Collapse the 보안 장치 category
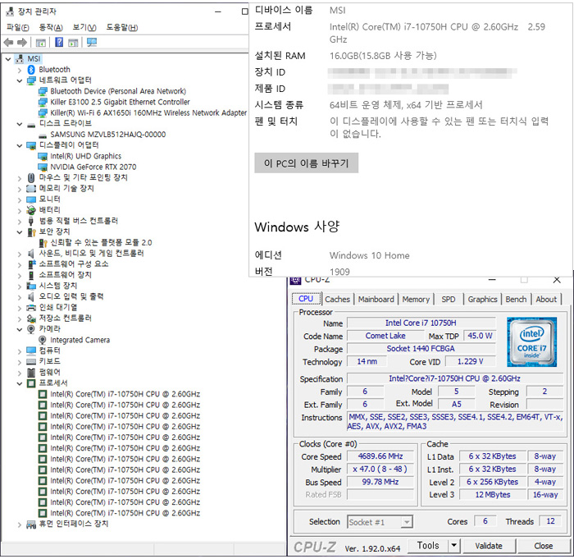 click(20, 232)
